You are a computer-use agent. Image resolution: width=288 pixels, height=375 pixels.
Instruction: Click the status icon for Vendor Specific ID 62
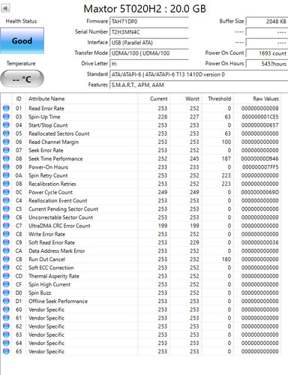6,326
